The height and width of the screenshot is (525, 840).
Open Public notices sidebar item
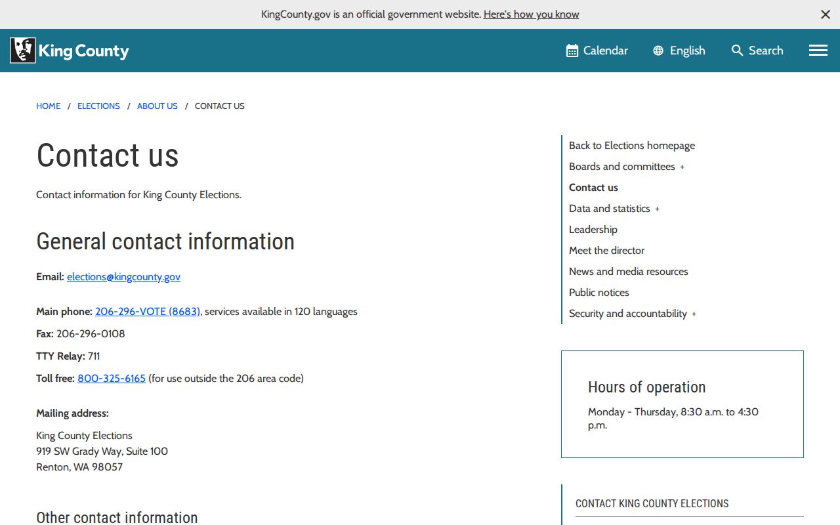599,293
